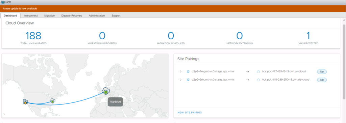Switch to the Migration tab
Screen dimensions: 346x123
[x=49, y=15]
